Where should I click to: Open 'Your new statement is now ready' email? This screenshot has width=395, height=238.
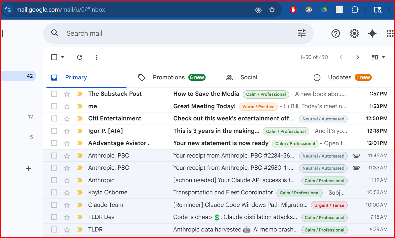pos(221,143)
